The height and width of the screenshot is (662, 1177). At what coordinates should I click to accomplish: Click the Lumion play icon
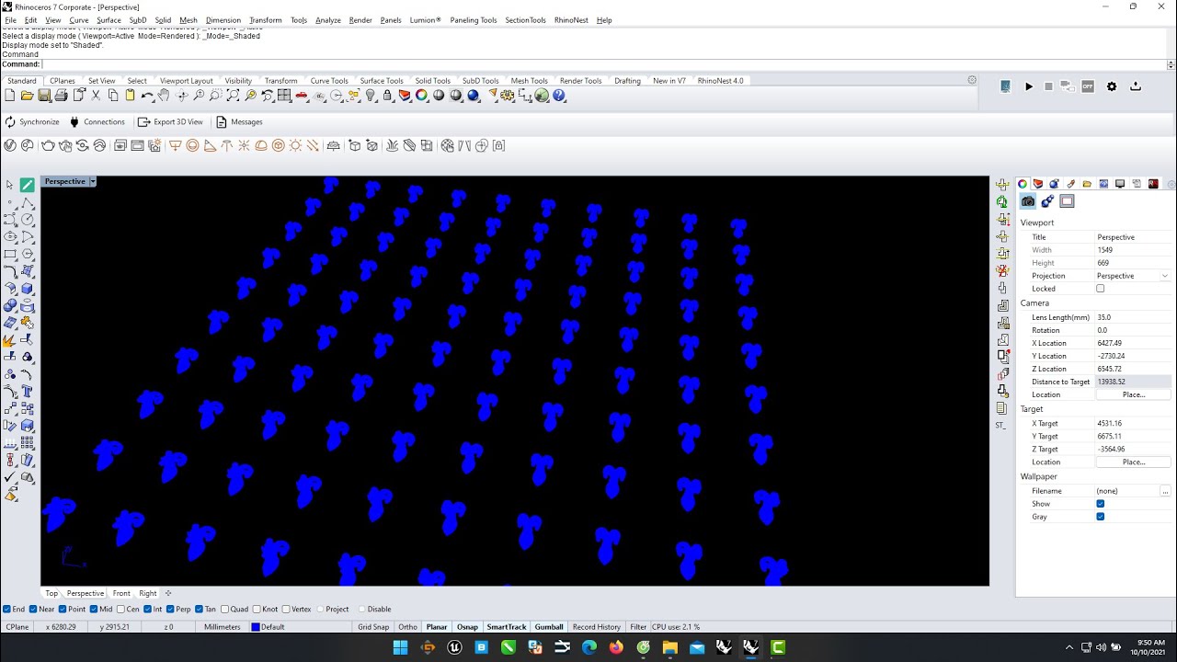point(1029,86)
